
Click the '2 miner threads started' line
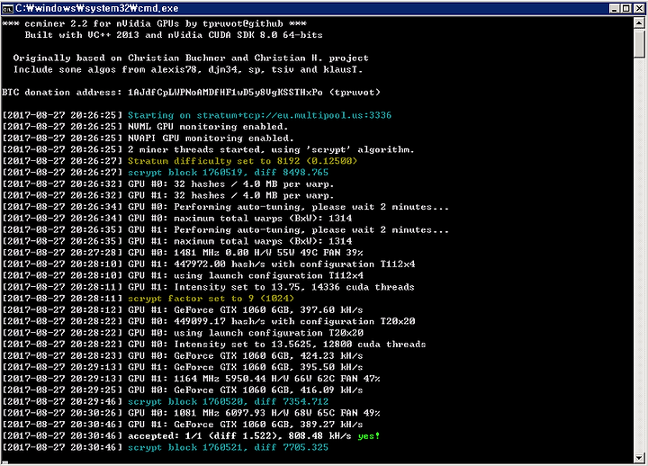208,149
